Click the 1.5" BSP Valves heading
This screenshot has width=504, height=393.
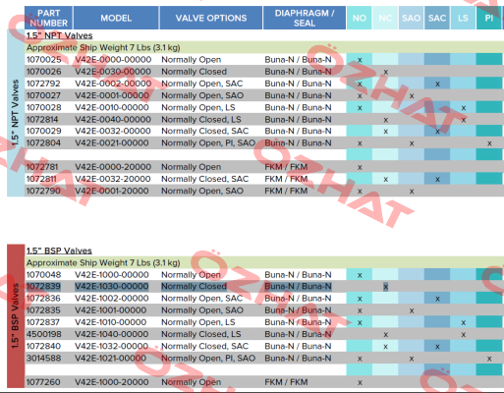(x=59, y=251)
